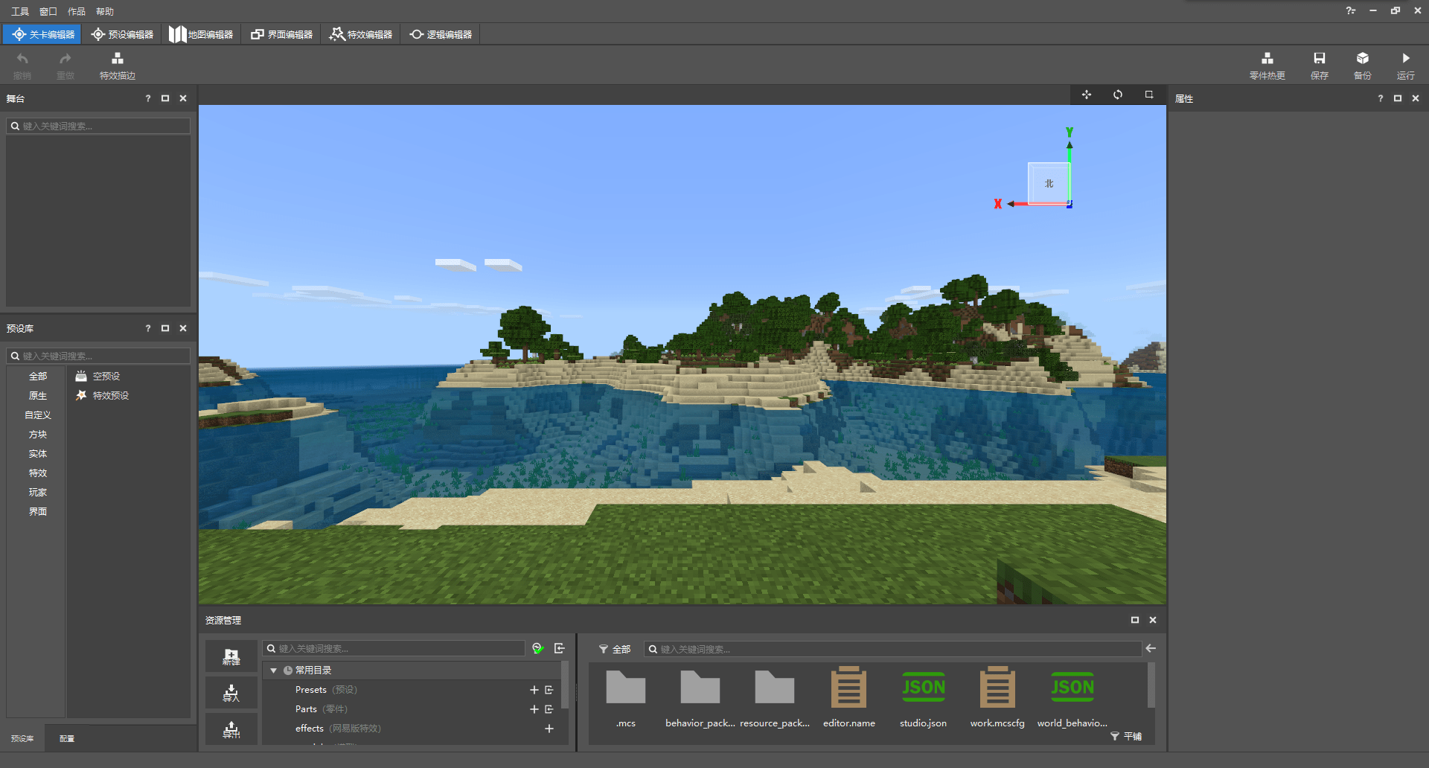Click the 舞台 search field
The width and height of the screenshot is (1429, 768).
click(98, 127)
